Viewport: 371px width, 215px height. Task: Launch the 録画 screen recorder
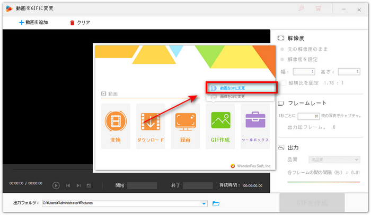point(185,126)
